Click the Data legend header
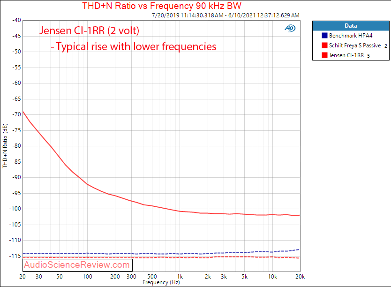This screenshot has height=287, width=391. [351, 26]
